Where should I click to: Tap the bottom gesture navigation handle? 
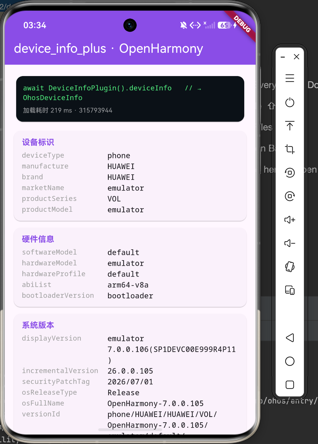pos(130,430)
